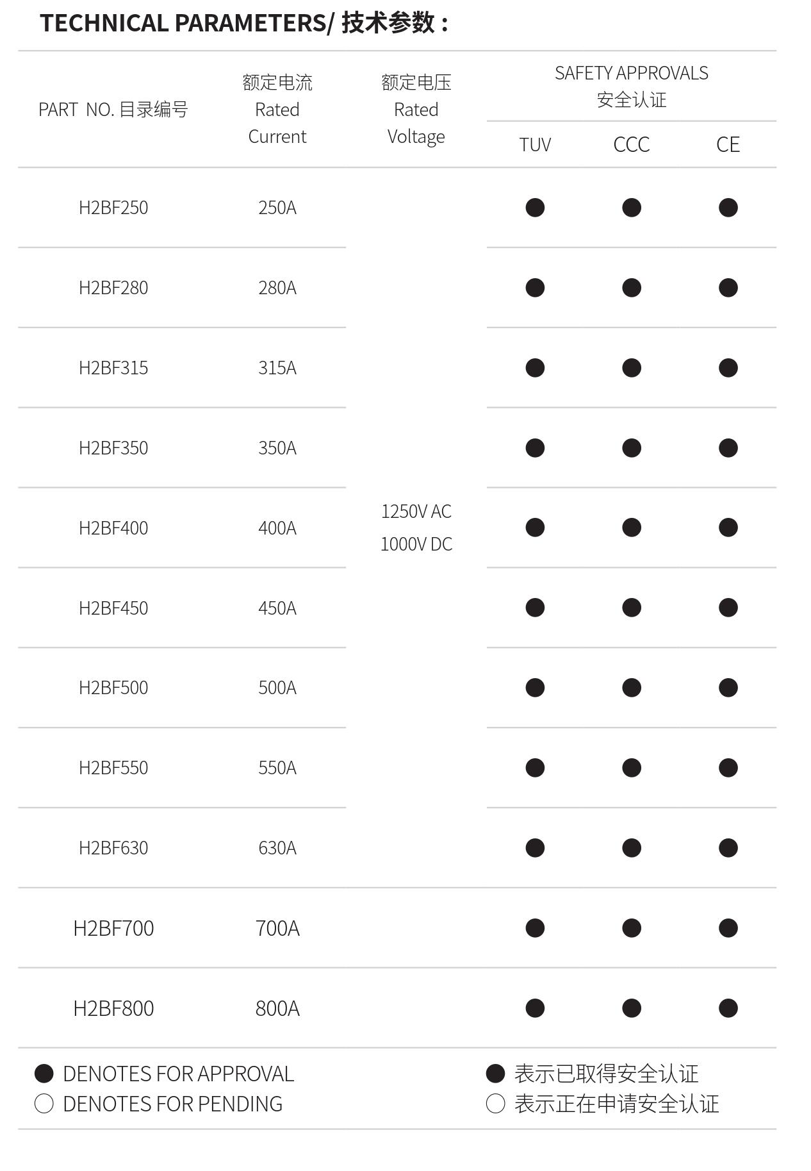Image resolution: width=811 pixels, height=1171 pixels.
Task: Click the part number H2BF700
Action: [113, 928]
